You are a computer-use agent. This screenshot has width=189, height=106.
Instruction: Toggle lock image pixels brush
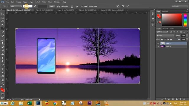(x=165, y=39)
